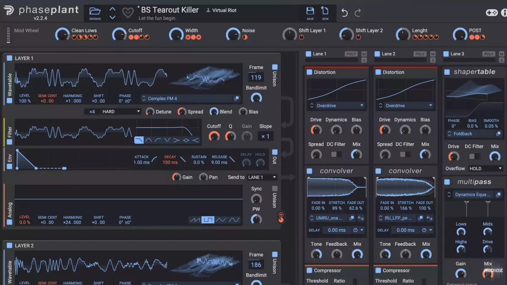This screenshot has height=285, width=507.
Task: Create a New preset
Action: [325, 14]
